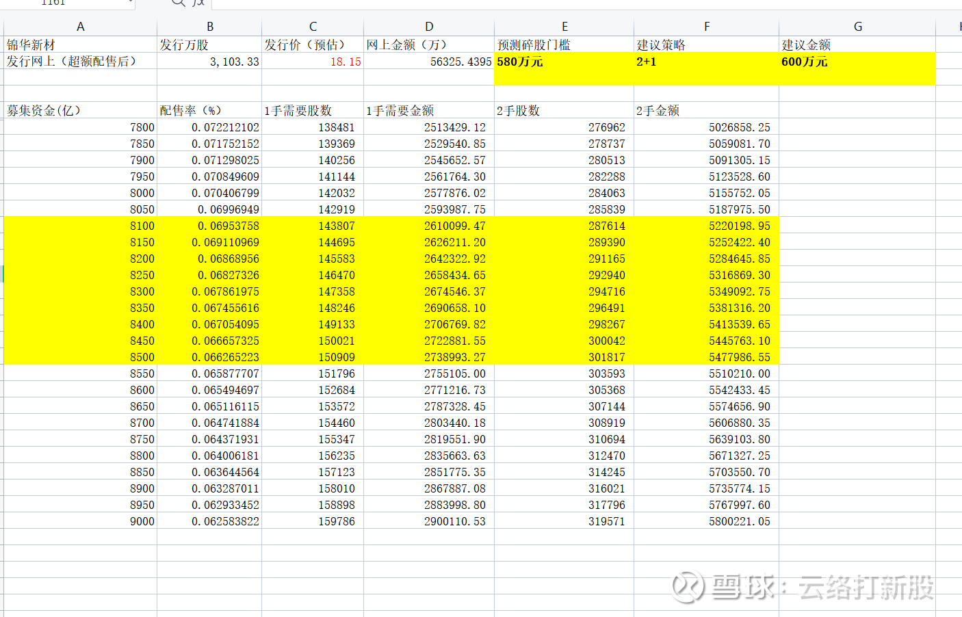Select the highlighted 8100 cell
Screen dimensions: 962x617
pyautogui.click(x=80, y=225)
